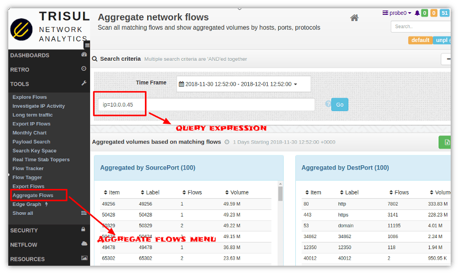This screenshot has height=274, width=459.
Task: Click the ip=10.0.0.45 query input field
Action: 206,105
